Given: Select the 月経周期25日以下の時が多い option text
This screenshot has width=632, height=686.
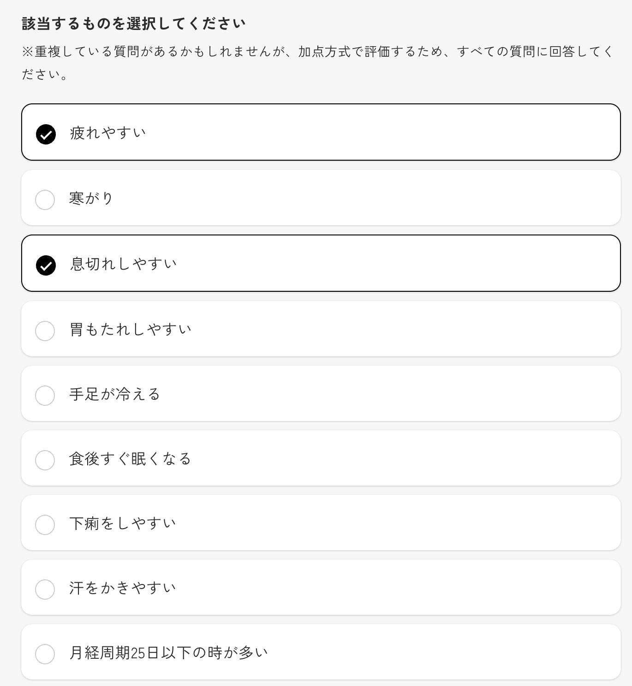Looking at the screenshot, I should tap(169, 652).
